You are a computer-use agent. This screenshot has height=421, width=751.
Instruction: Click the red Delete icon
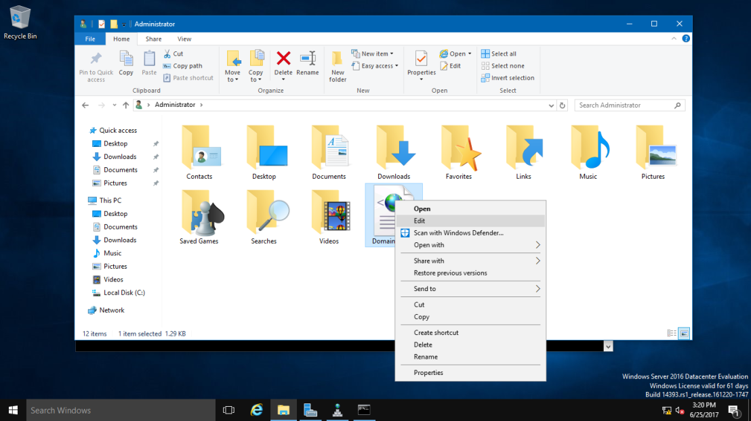pyautogui.click(x=283, y=59)
